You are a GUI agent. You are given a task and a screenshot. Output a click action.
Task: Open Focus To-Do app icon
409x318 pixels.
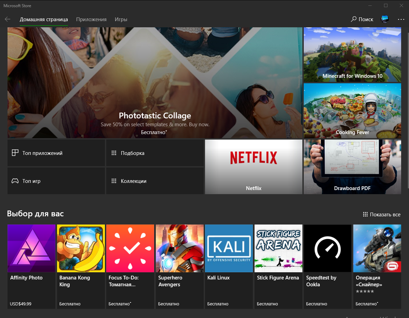(x=130, y=248)
